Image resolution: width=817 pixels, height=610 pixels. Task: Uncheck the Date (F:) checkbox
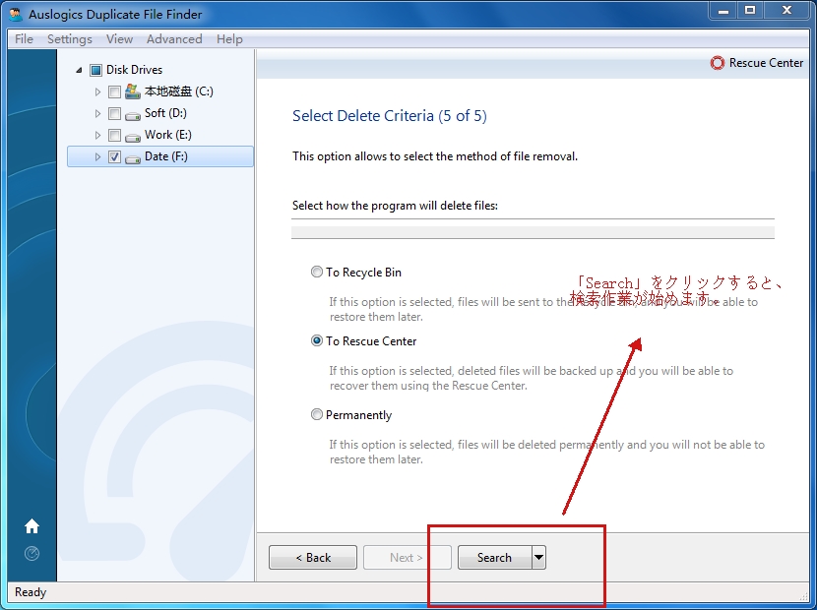(114, 156)
